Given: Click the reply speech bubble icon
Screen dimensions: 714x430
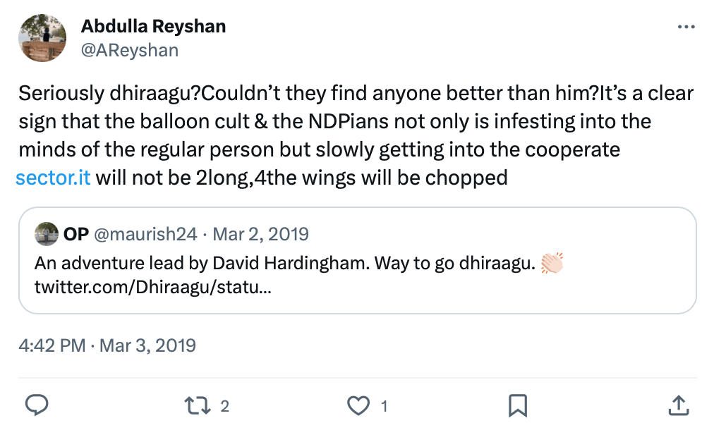Looking at the screenshot, I should (x=37, y=405).
